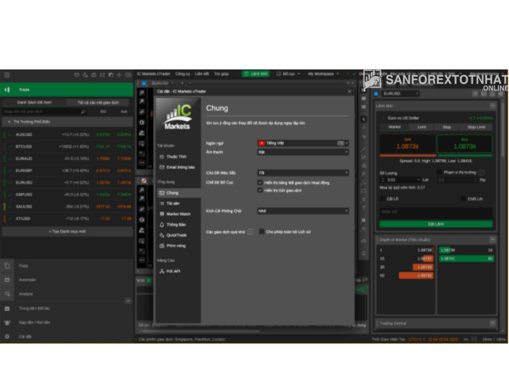The width and height of the screenshot is (509, 382).
Task: Click the camera screenshot icon in toolbar
Action: pos(94,75)
